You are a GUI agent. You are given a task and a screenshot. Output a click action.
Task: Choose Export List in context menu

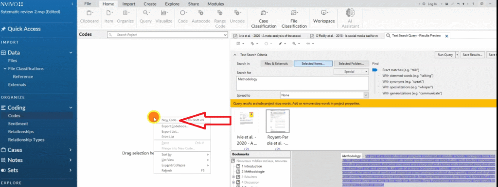click(x=182, y=131)
